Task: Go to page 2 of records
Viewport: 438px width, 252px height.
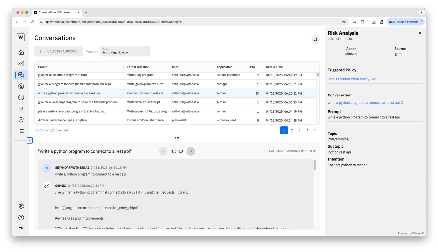Action: point(292,130)
